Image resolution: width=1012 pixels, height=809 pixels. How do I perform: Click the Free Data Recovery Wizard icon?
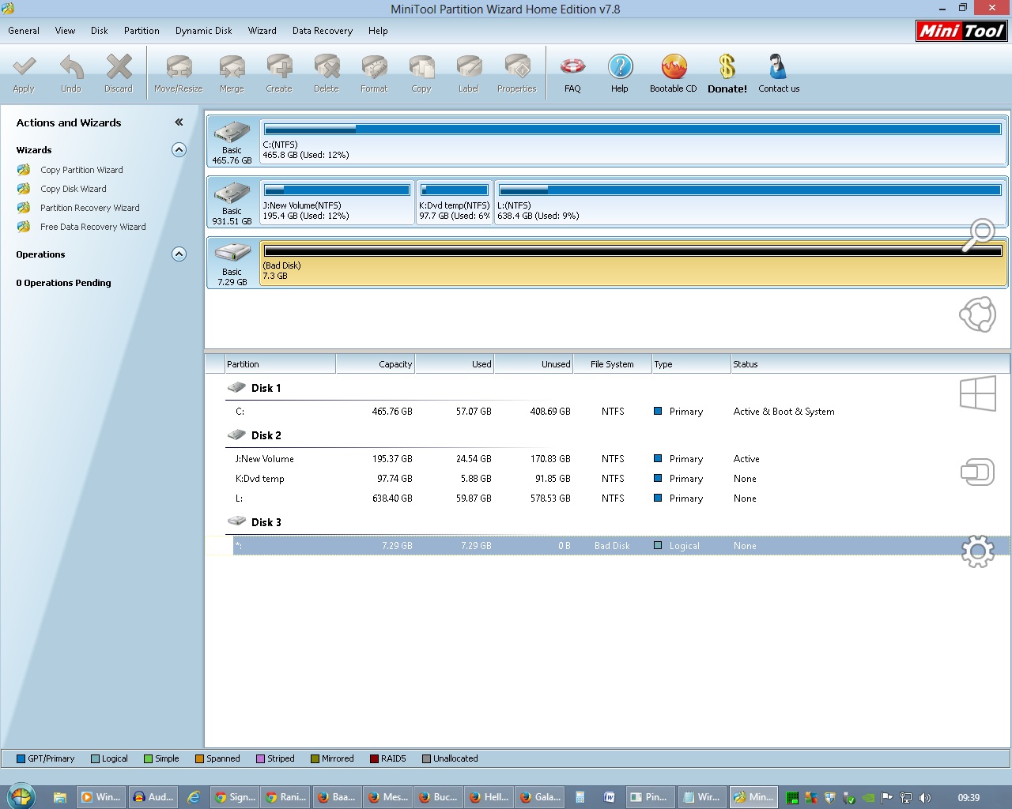(24, 227)
